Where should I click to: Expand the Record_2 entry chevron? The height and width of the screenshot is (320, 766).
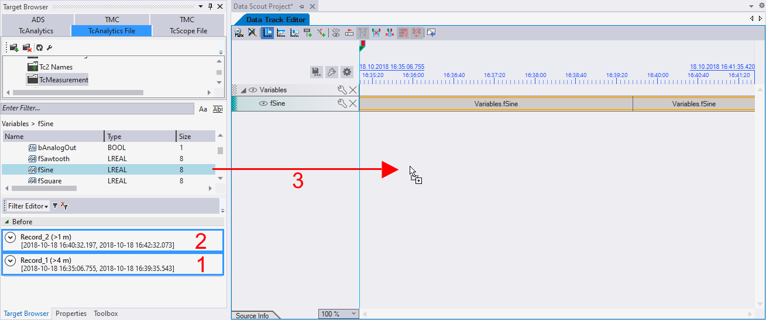click(10, 238)
